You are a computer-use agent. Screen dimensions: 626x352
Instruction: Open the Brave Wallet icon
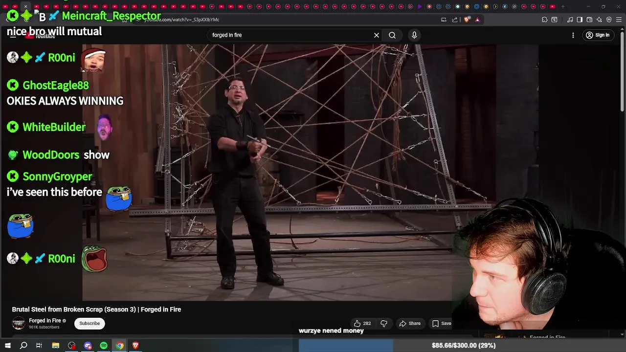[589, 20]
